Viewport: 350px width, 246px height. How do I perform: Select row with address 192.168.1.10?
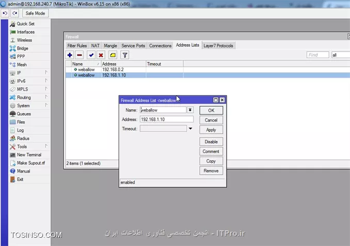[208, 75]
